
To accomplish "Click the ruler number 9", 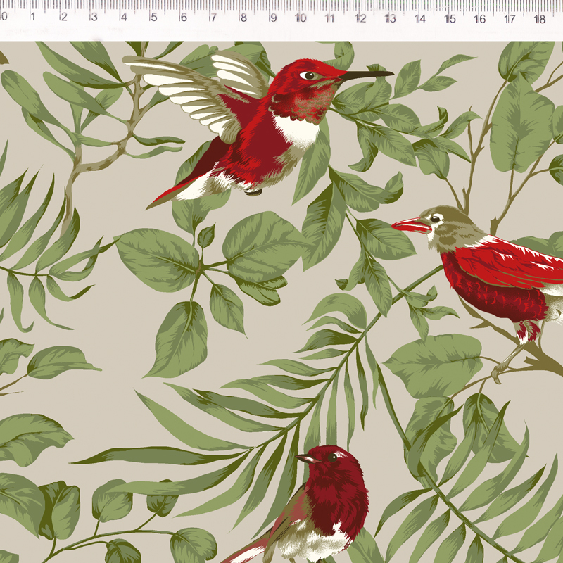I will [x=273, y=18].
